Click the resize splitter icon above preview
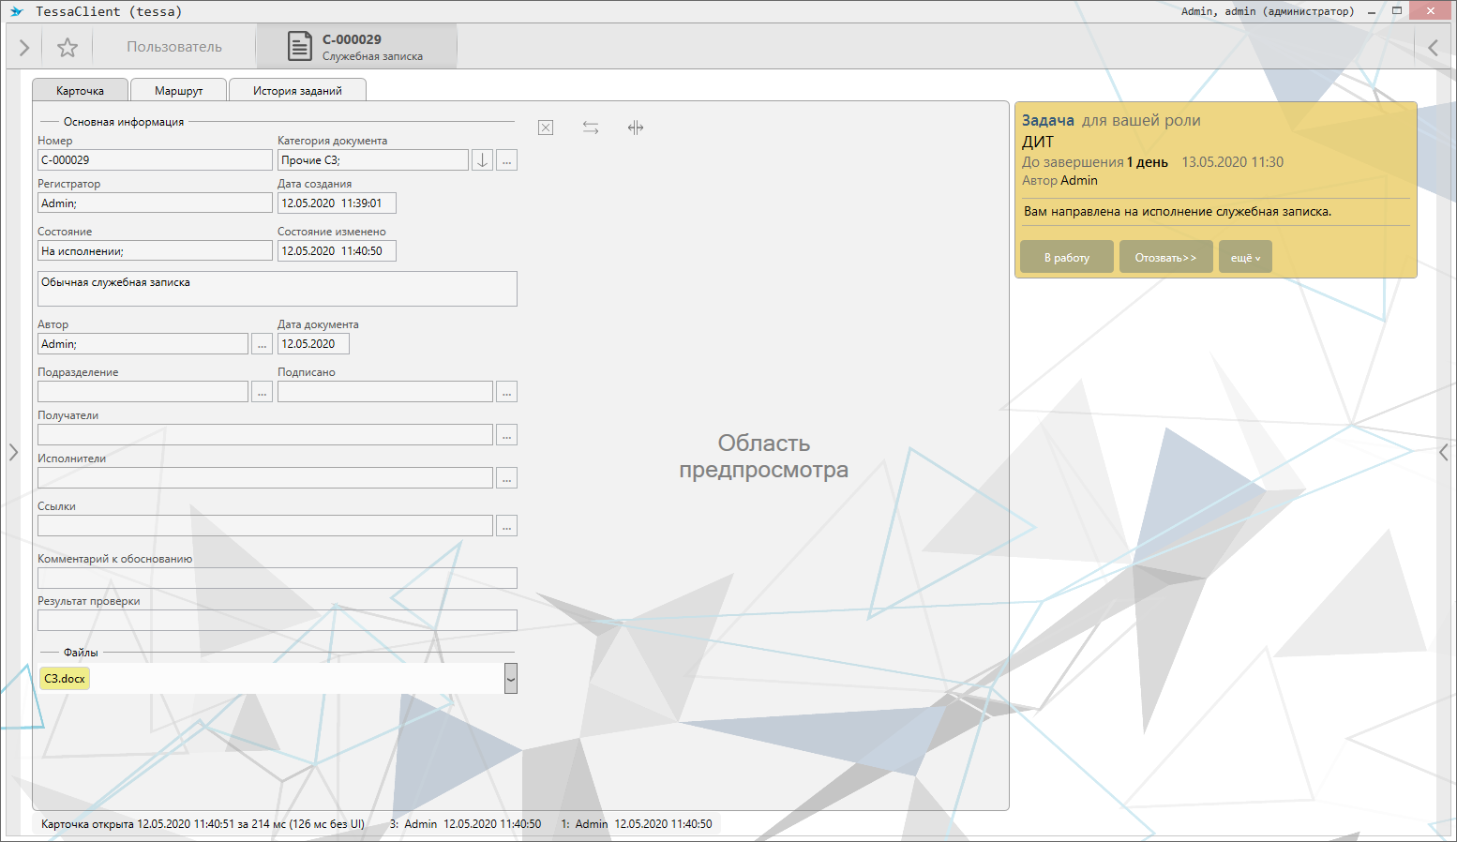The height and width of the screenshot is (842, 1457). coord(636,128)
